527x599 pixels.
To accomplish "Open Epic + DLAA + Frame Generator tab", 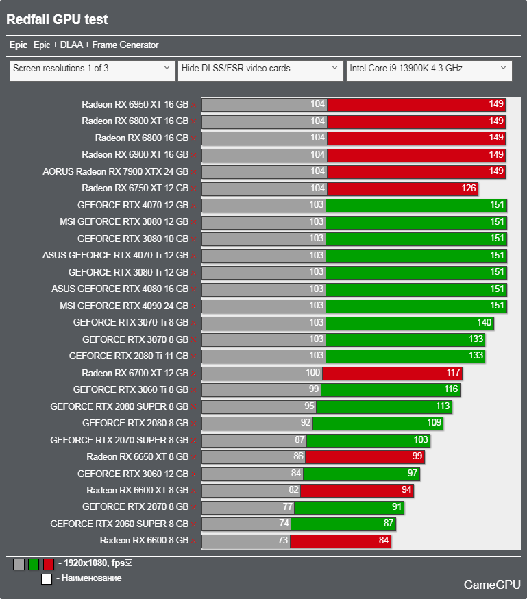I will click(x=96, y=45).
